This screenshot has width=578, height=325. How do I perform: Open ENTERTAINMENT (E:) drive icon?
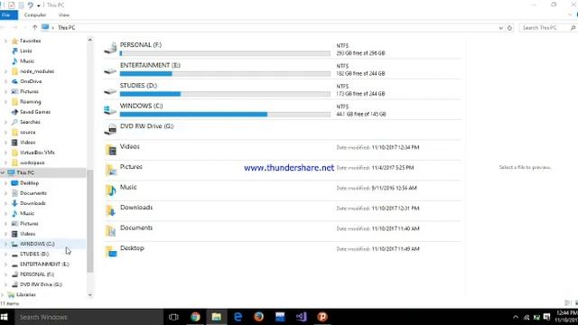(110, 71)
